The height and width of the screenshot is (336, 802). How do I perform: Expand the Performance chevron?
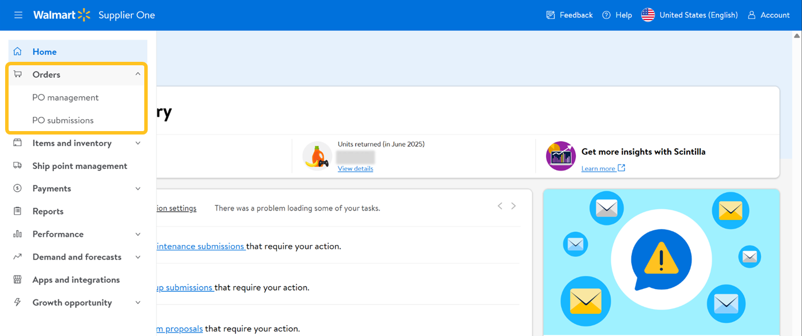138,234
